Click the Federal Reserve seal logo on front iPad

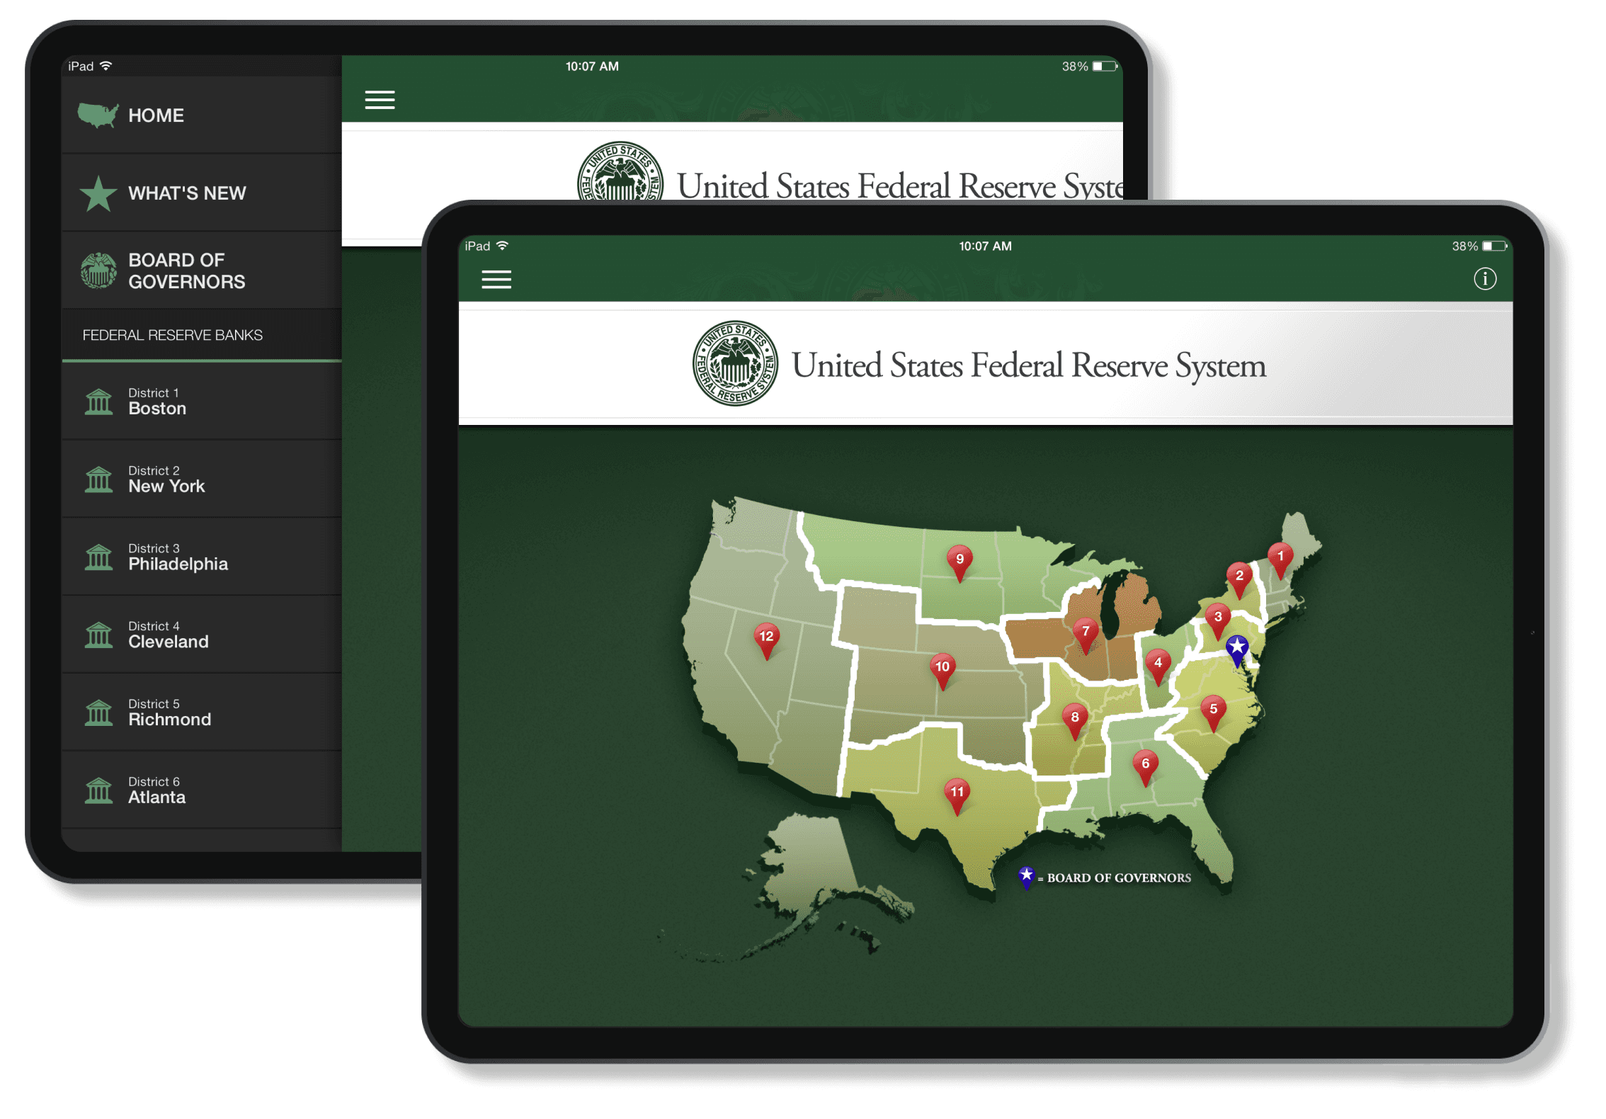(735, 363)
